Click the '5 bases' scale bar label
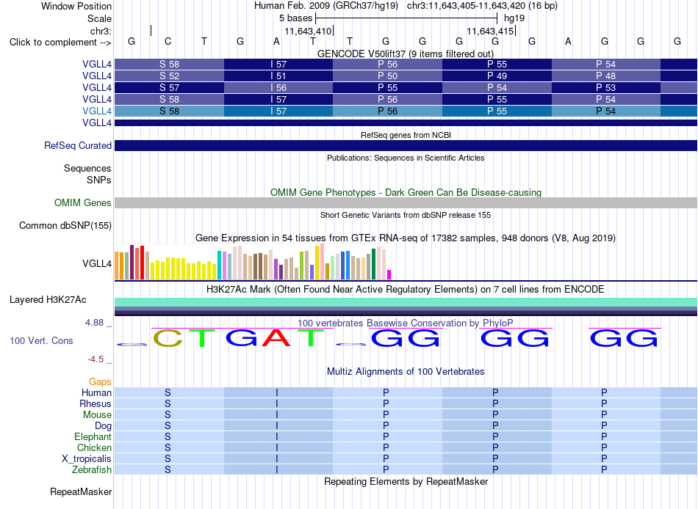Screen dimensions: 698x509 coord(295,18)
